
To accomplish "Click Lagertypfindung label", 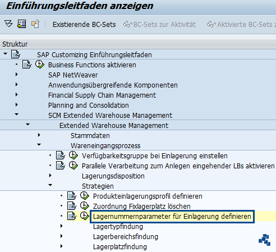I will click(x=118, y=227).
